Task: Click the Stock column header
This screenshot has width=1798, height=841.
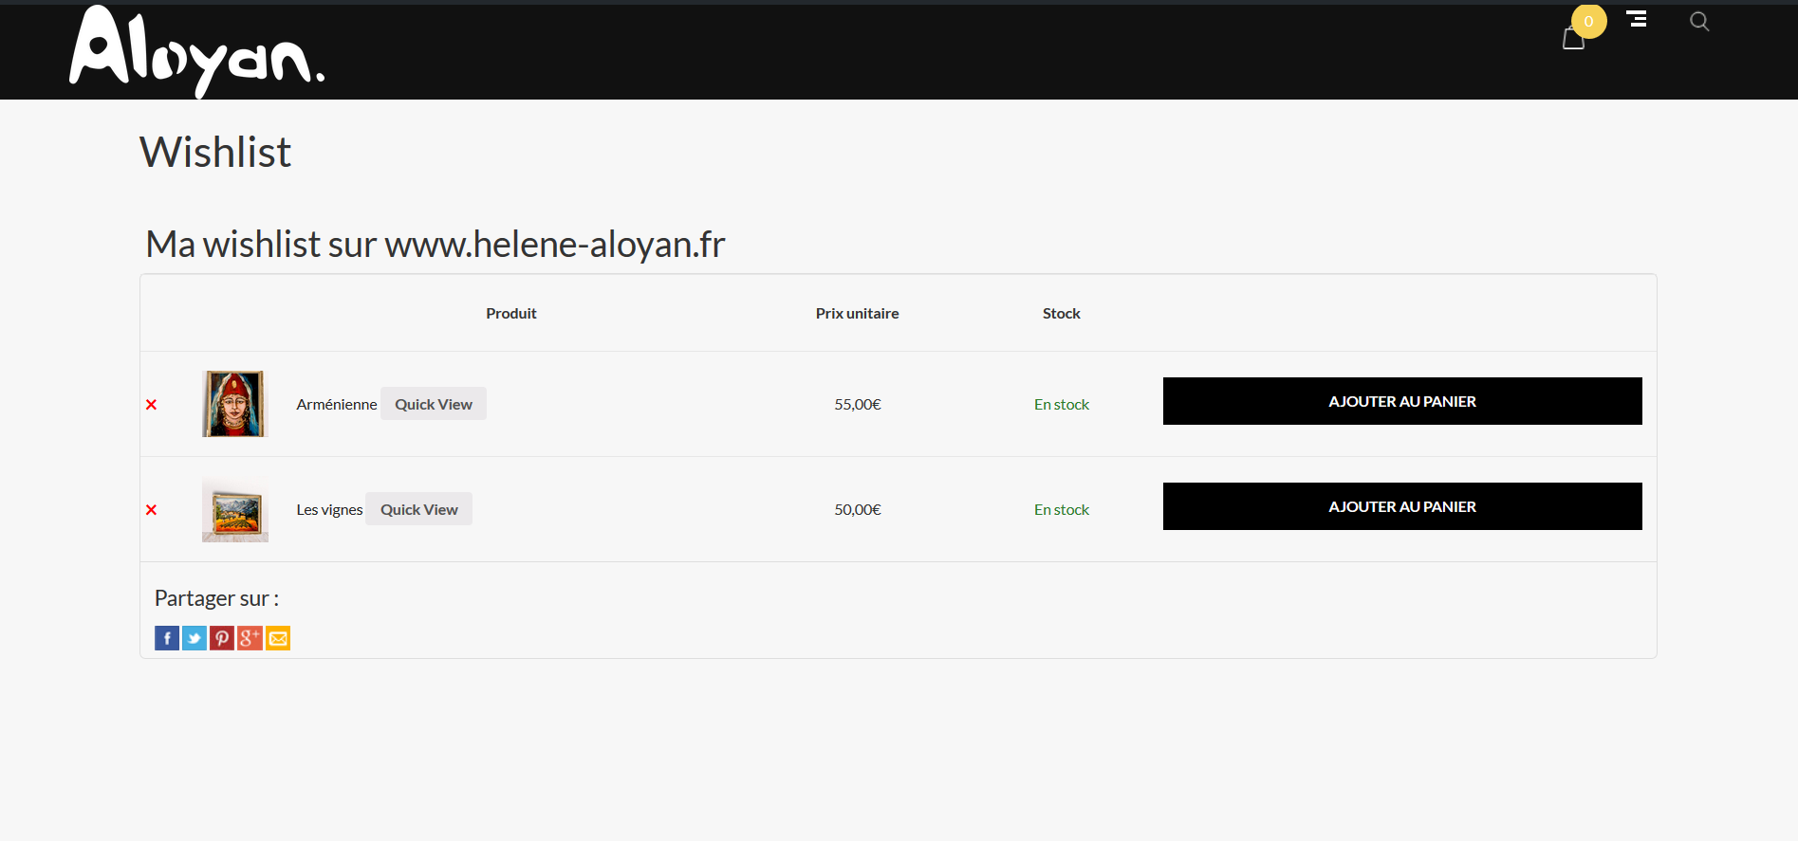Action: pos(1062,314)
